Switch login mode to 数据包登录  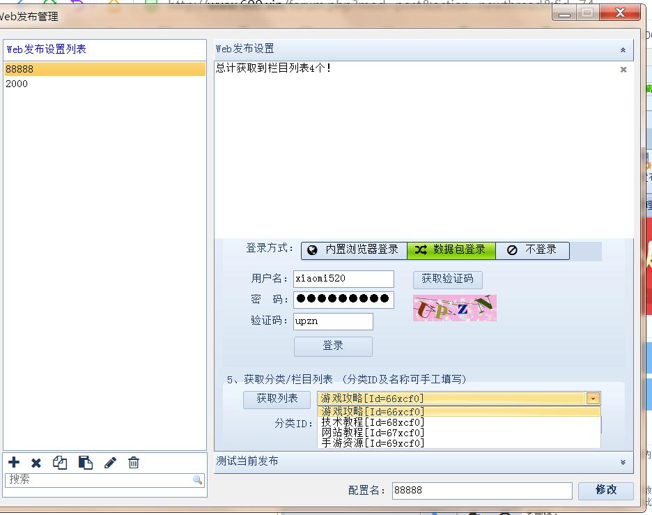451,250
